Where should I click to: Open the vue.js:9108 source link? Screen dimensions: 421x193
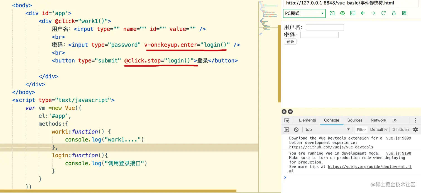(x=398, y=153)
